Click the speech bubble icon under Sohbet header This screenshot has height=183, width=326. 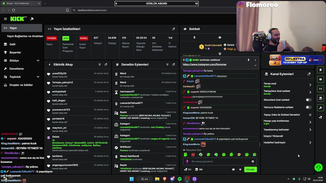click(220, 37)
